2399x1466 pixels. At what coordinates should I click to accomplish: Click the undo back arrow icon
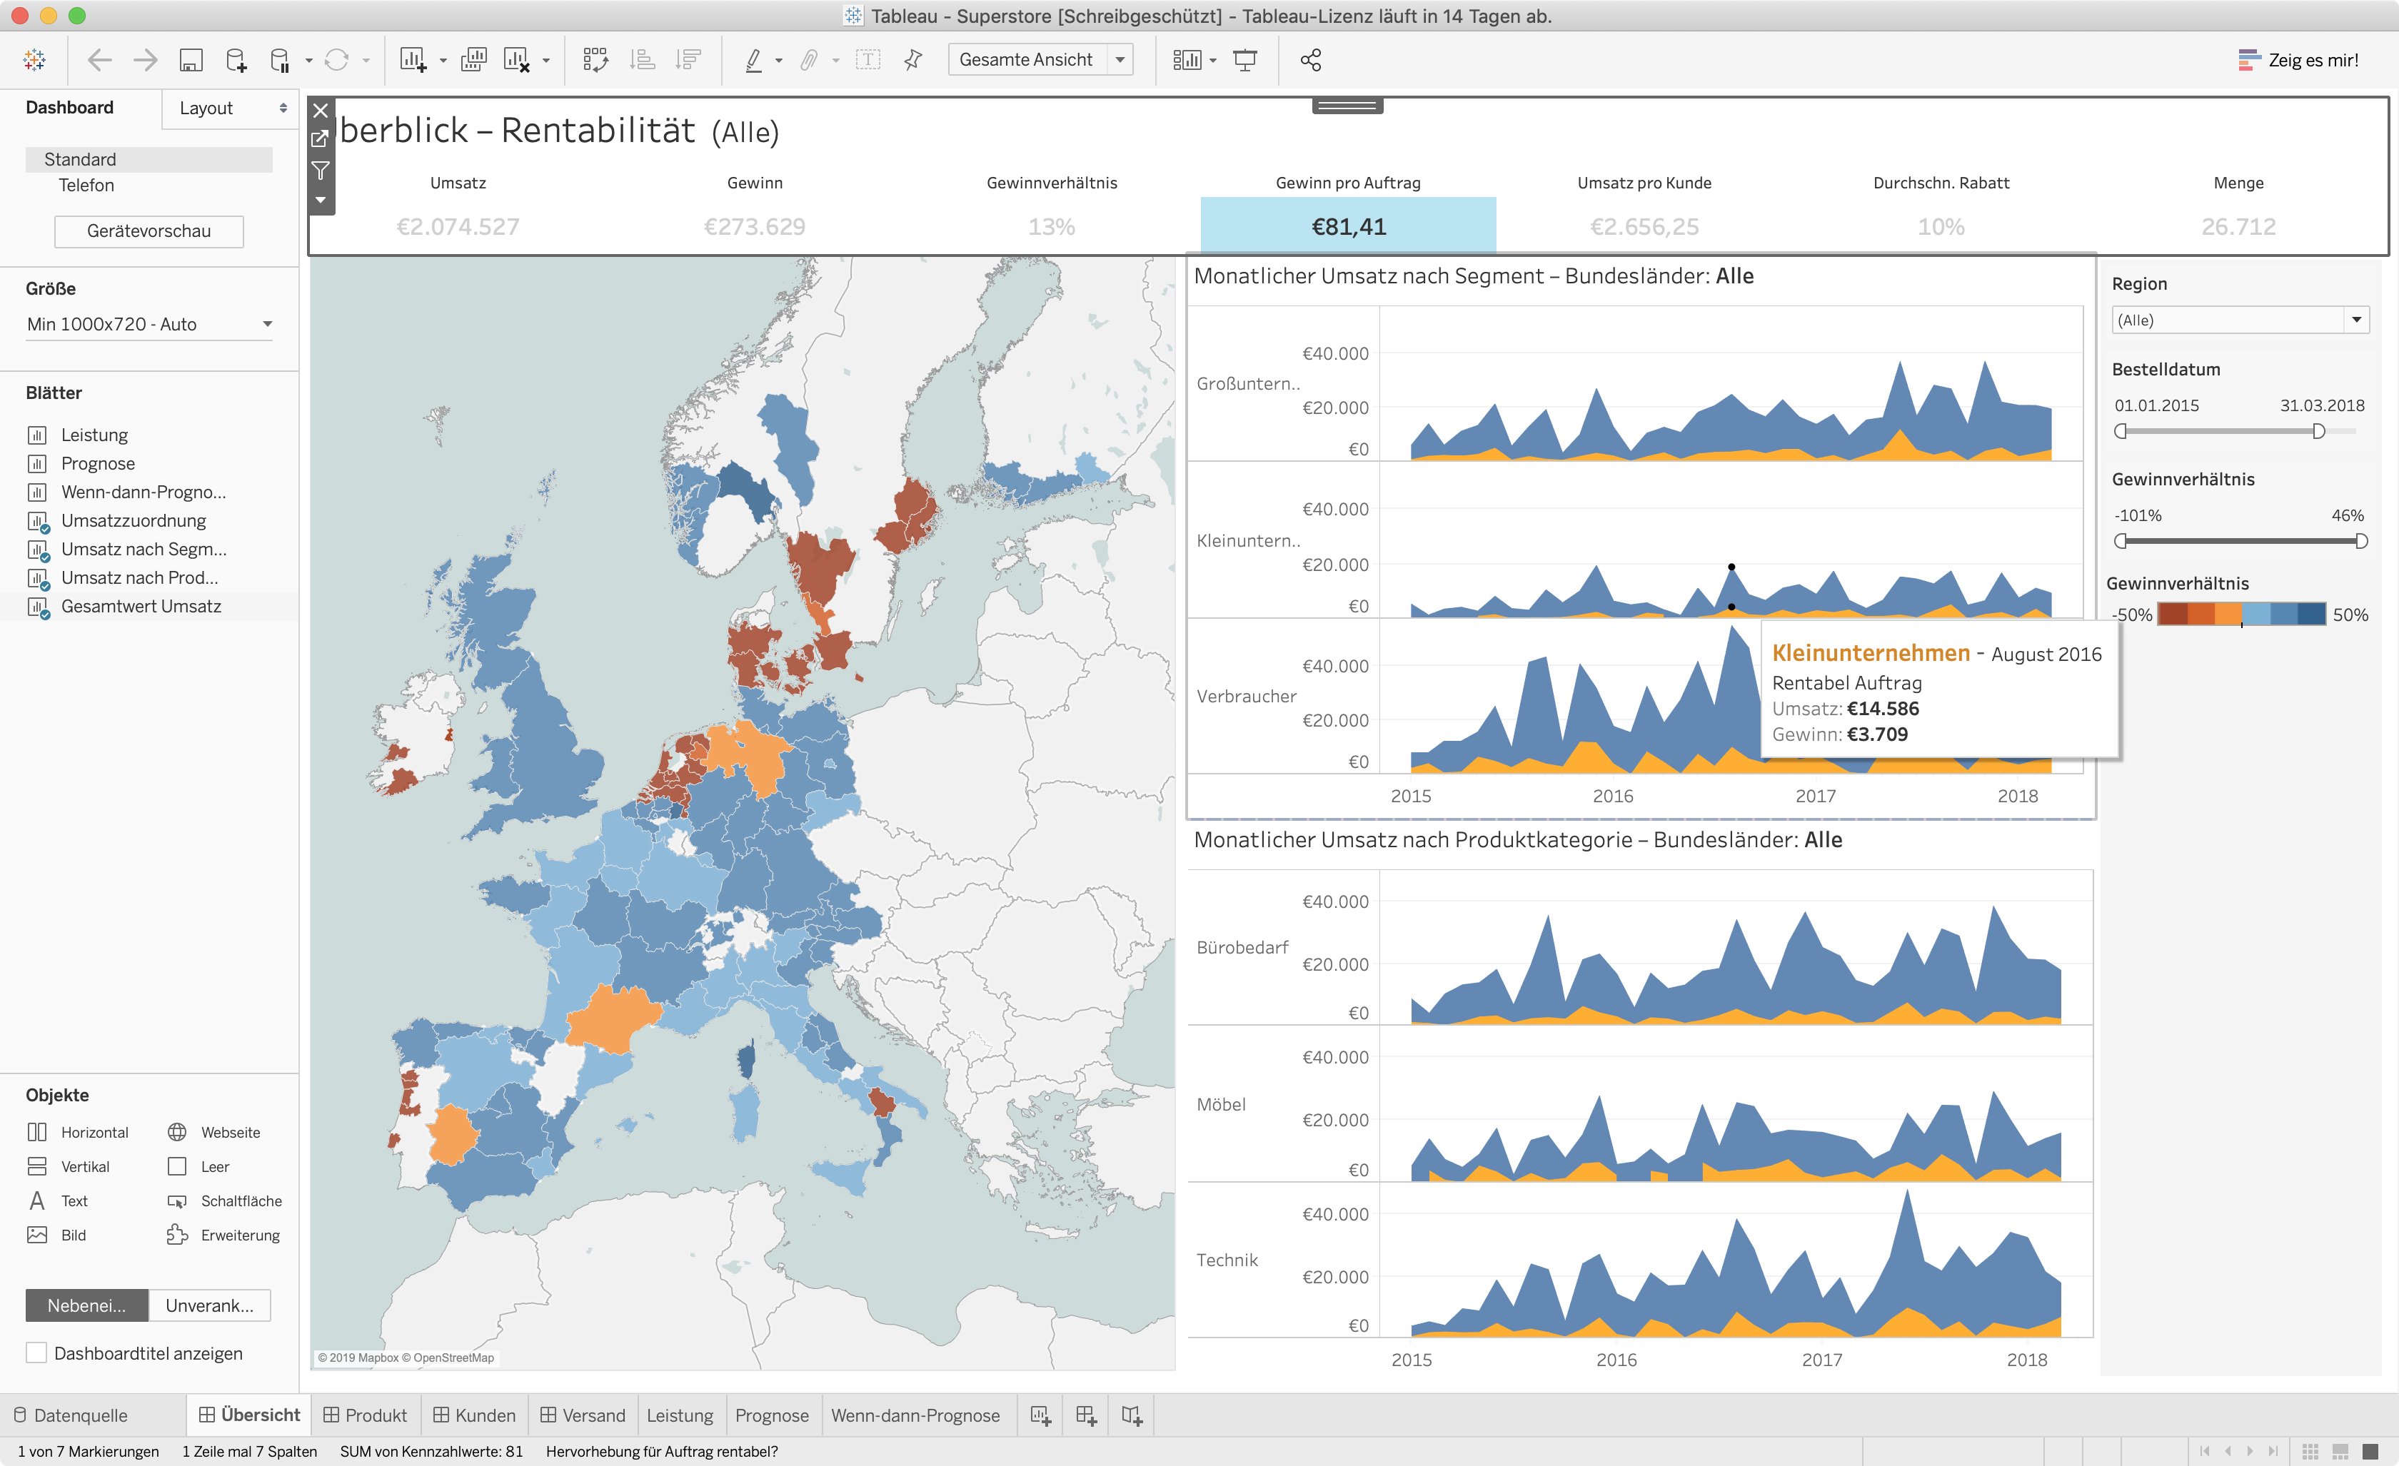coord(99,61)
